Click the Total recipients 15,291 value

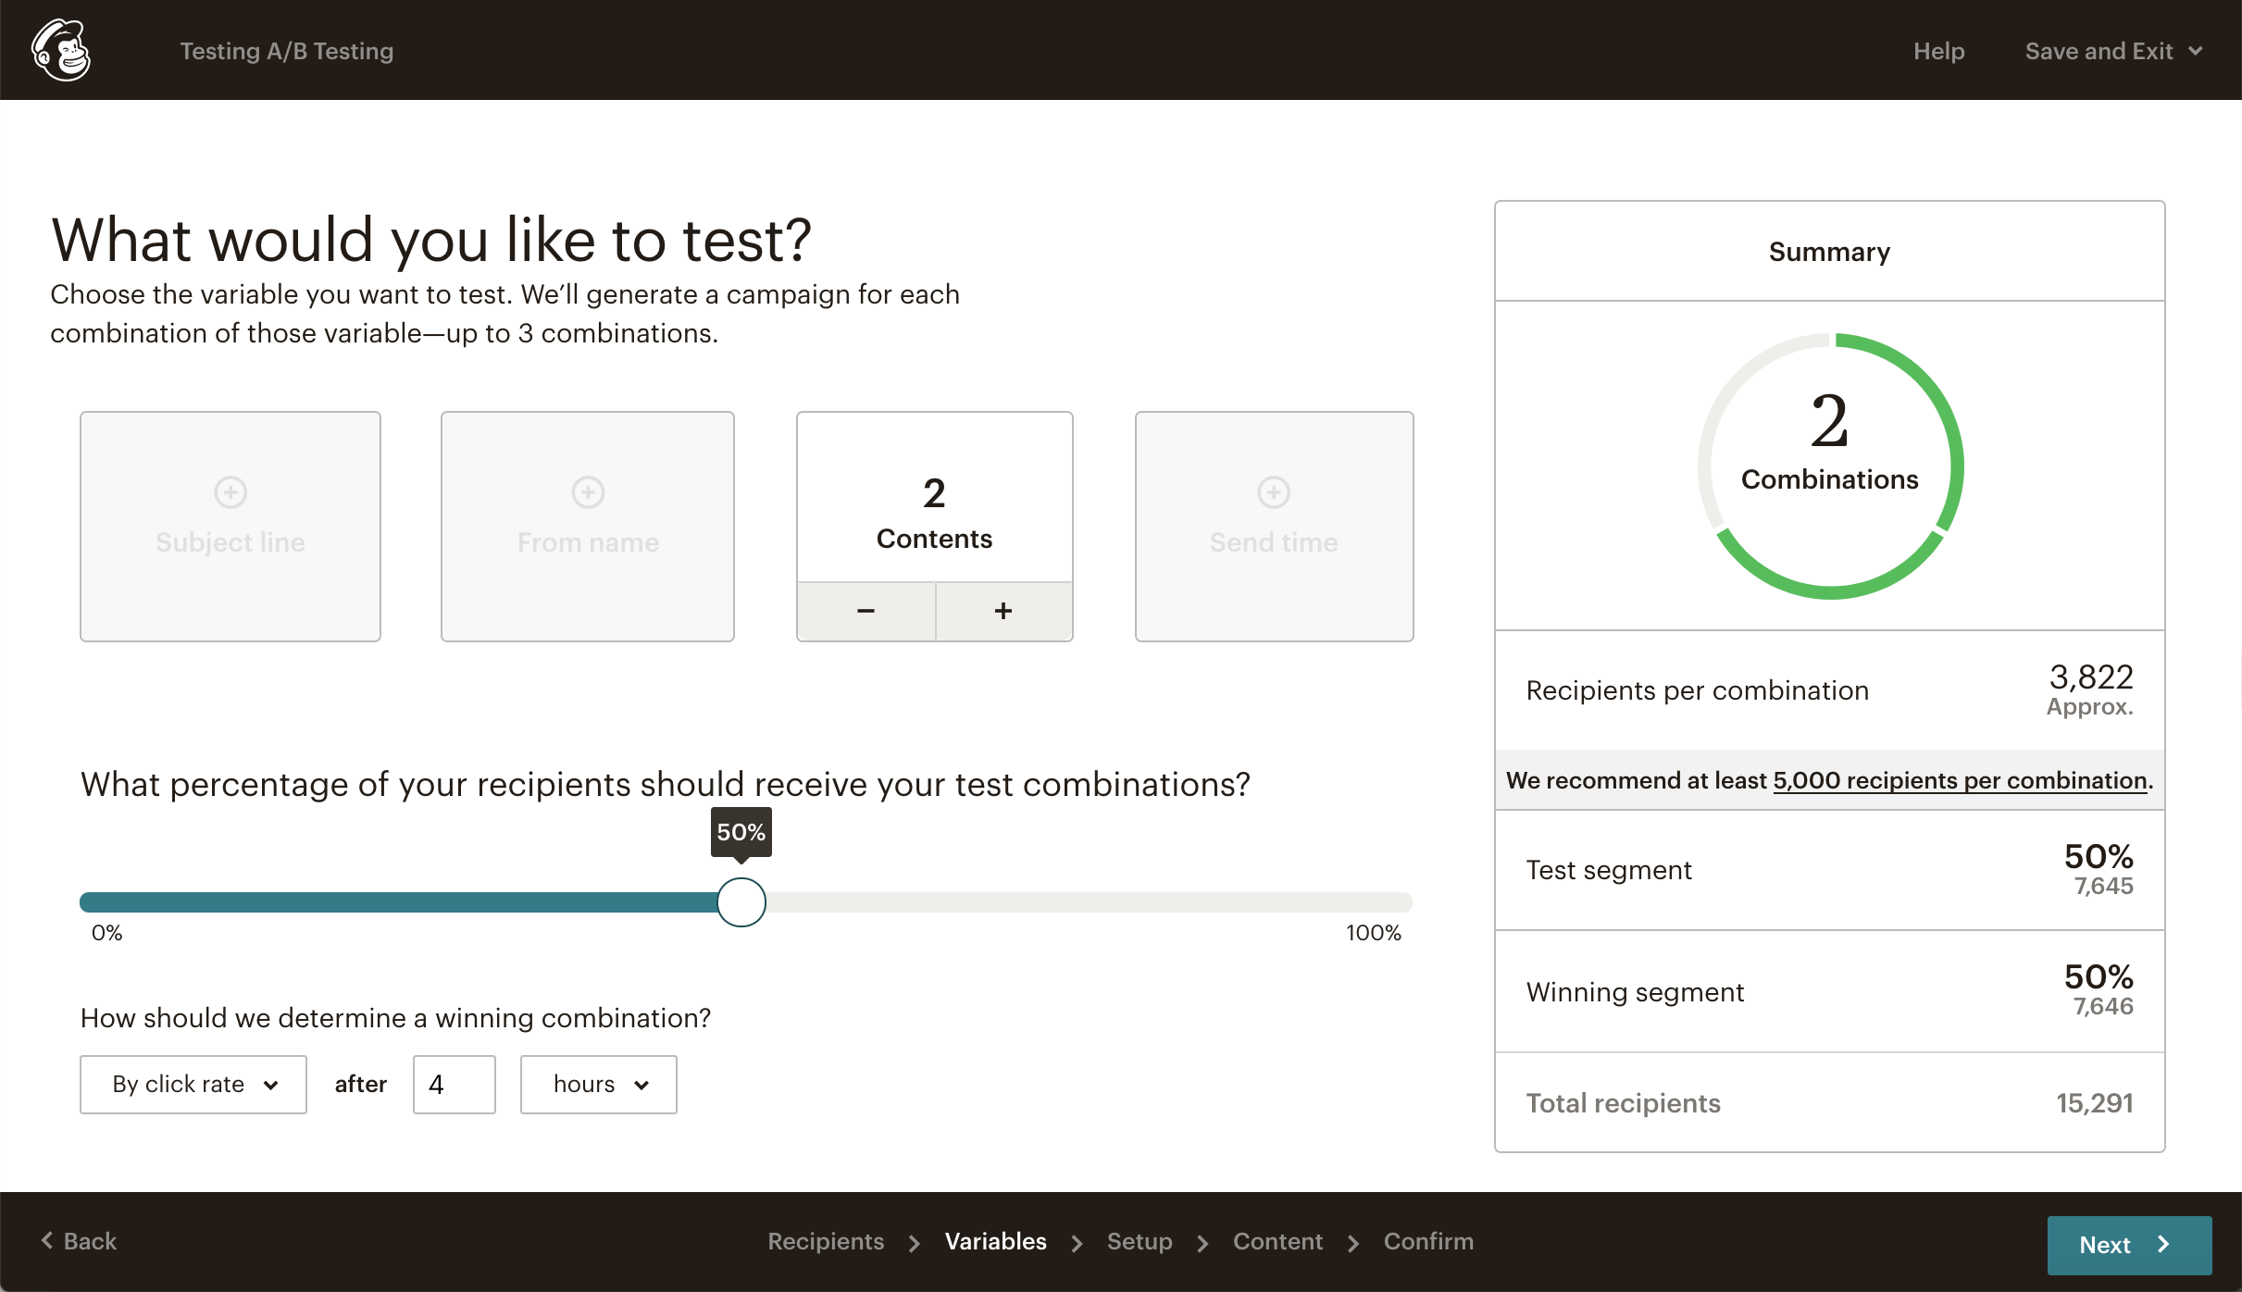tap(2095, 1102)
